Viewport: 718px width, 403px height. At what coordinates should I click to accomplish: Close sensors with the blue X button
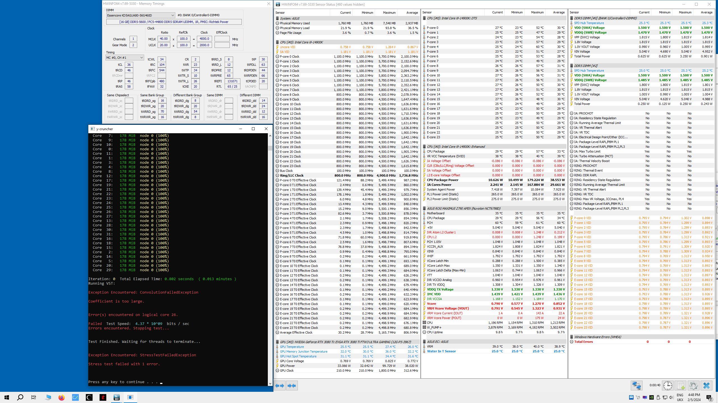(x=707, y=385)
